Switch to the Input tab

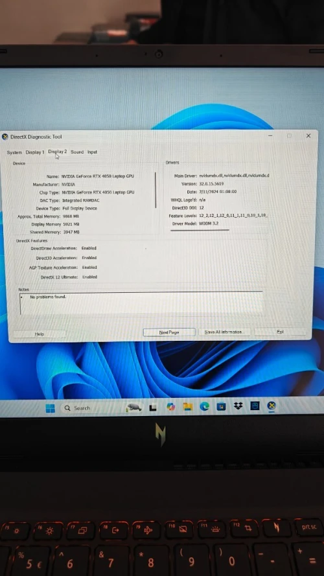(92, 152)
